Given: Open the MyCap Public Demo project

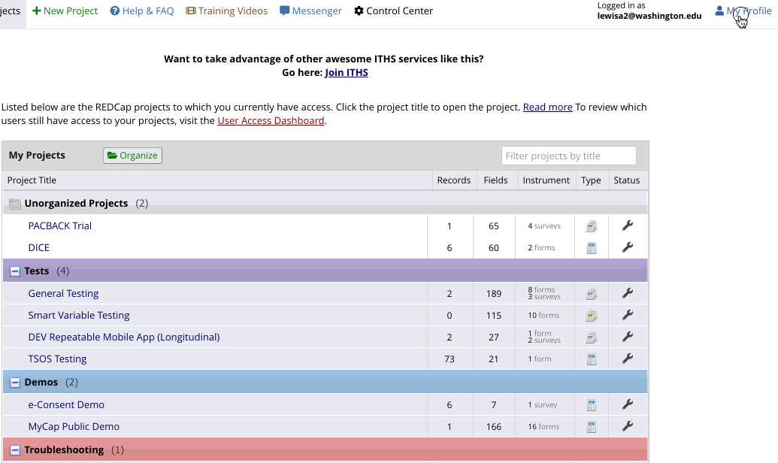Looking at the screenshot, I should tap(74, 426).
